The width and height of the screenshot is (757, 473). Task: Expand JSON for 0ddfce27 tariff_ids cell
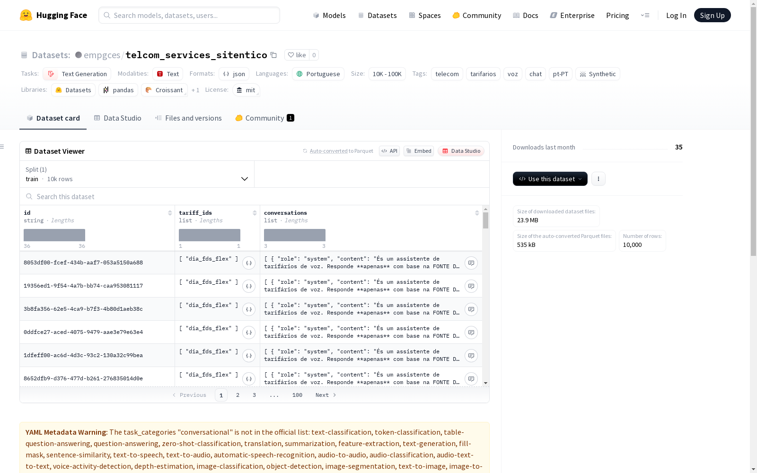pyautogui.click(x=249, y=333)
